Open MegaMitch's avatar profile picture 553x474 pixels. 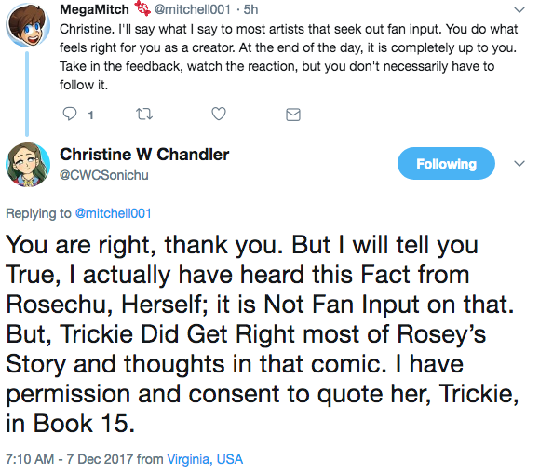(x=28, y=25)
